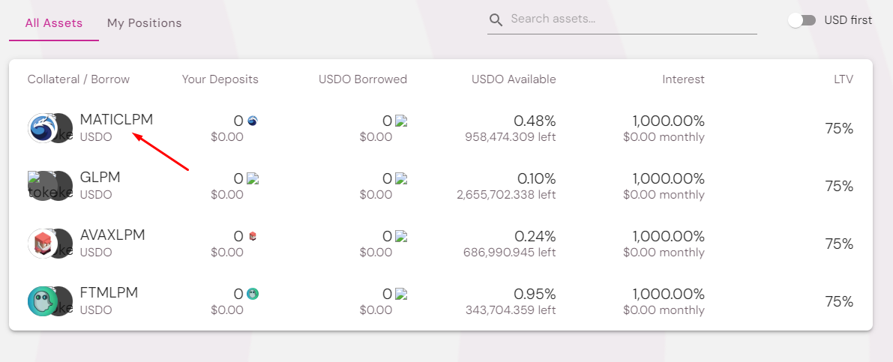Click small teal token icon in FTMLPM deposits
The height and width of the screenshot is (362, 893).
[x=252, y=294]
